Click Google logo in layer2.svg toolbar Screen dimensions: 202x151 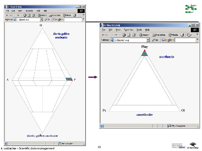[x=167, y=40]
